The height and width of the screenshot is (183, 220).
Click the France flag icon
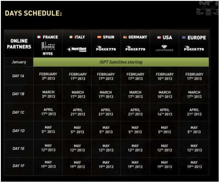[39, 37]
